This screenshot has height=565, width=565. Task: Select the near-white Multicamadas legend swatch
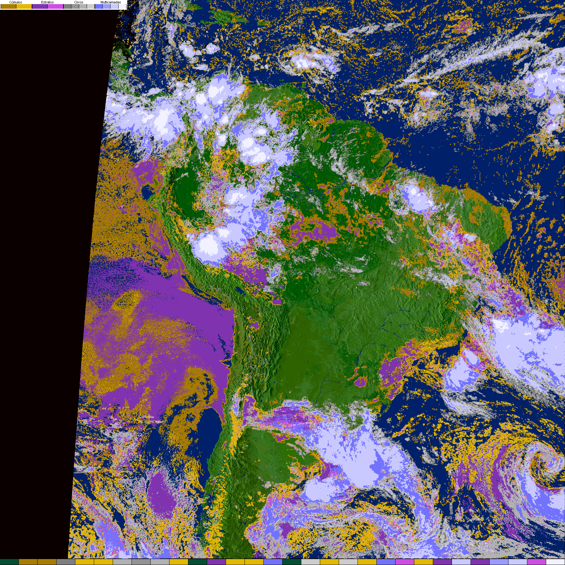point(122,6)
